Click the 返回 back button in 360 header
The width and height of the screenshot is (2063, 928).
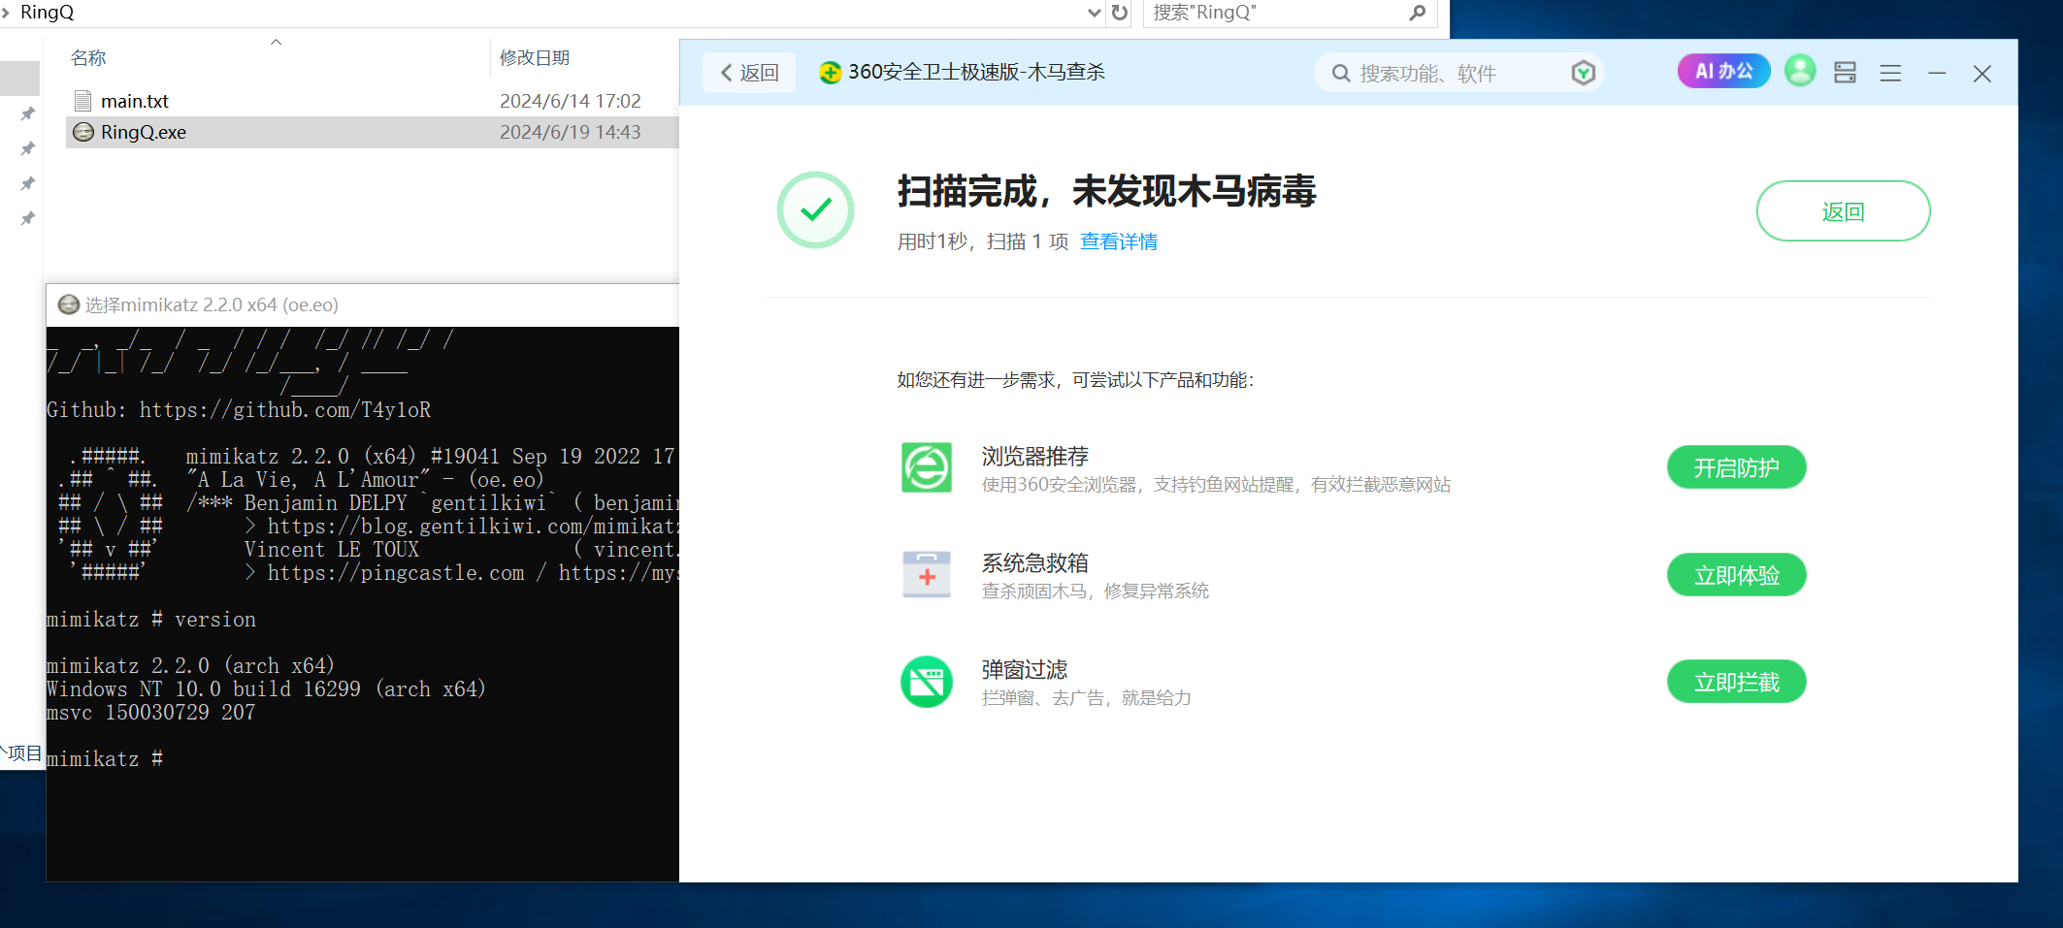click(x=750, y=73)
